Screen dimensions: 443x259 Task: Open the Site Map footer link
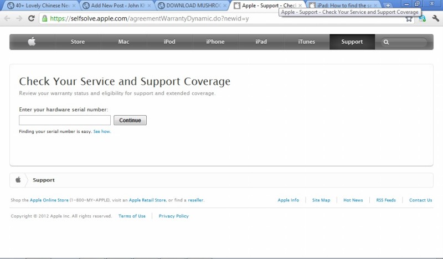pyautogui.click(x=321, y=200)
